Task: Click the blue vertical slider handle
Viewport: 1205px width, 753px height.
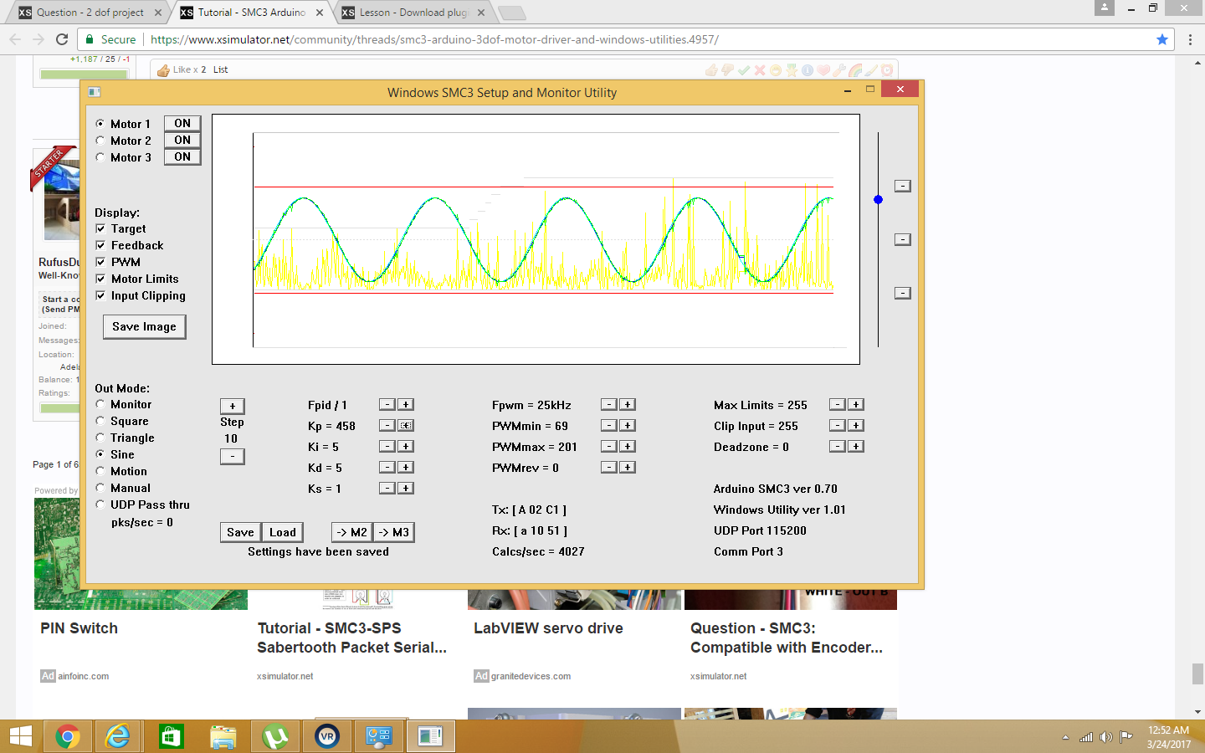Action: click(x=878, y=199)
